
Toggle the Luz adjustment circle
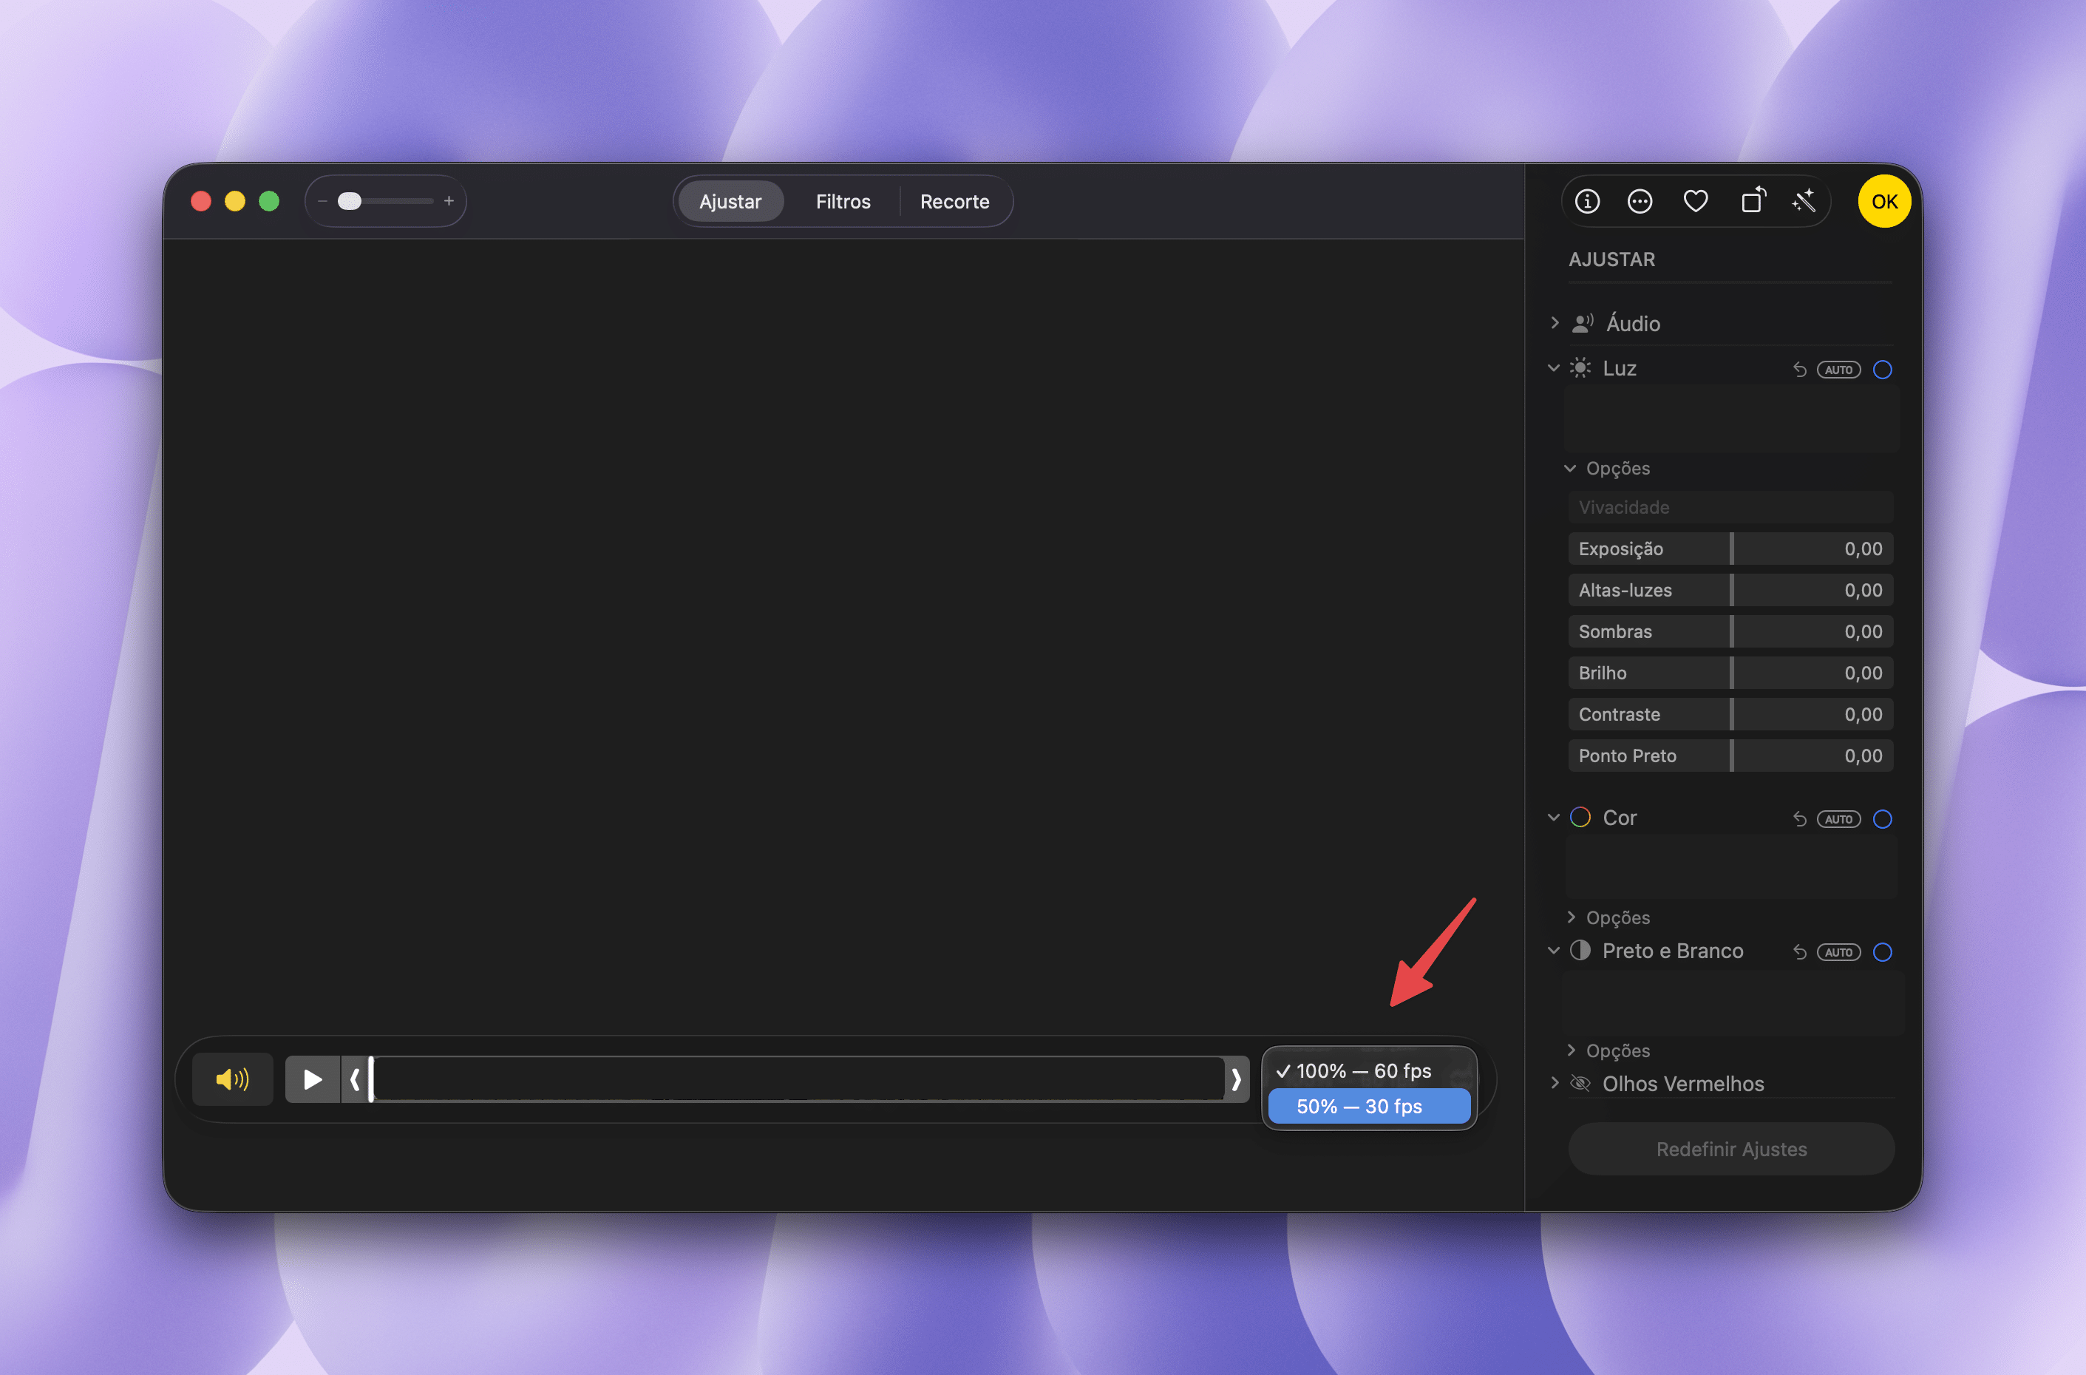pyautogui.click(x=1882, y=370)
